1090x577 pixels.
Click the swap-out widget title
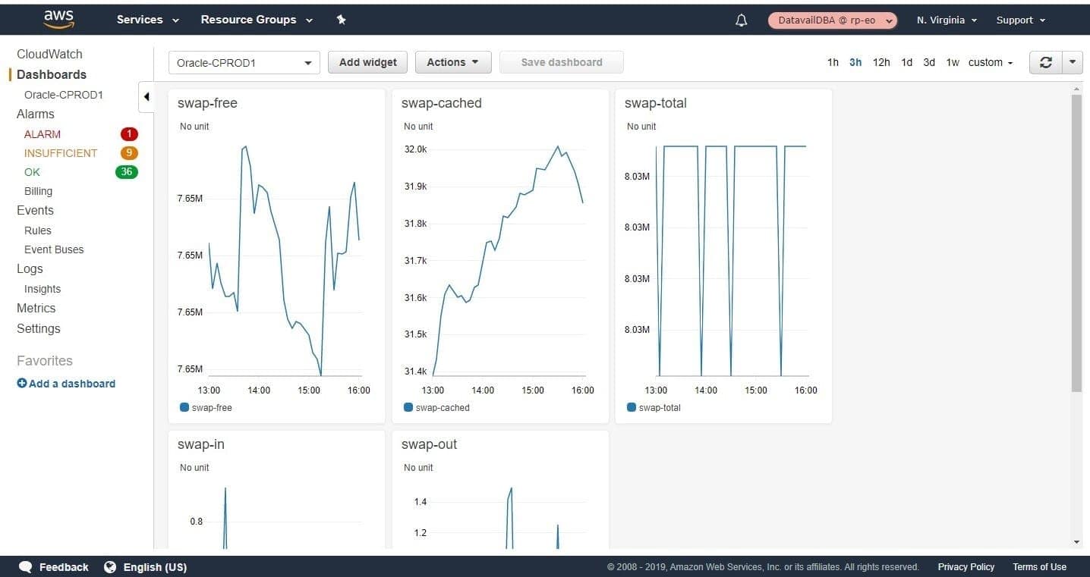click(430, 444)
